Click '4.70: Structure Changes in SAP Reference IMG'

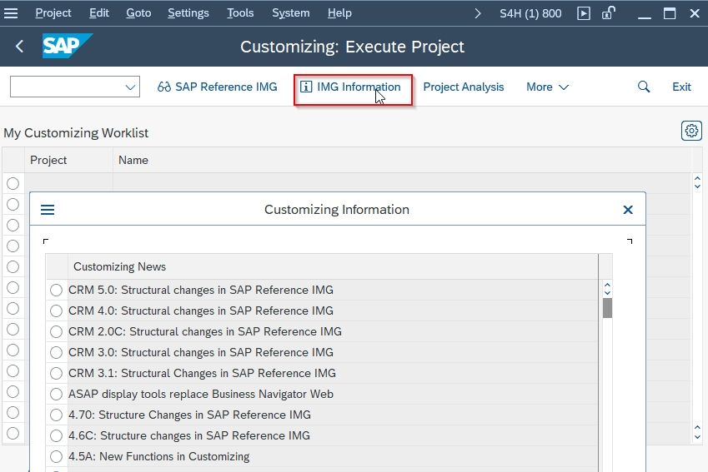click(189, 415)
